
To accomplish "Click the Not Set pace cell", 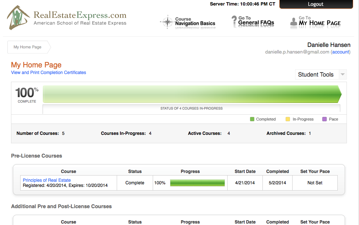I will pyautogui.click(x=315, y=183).
